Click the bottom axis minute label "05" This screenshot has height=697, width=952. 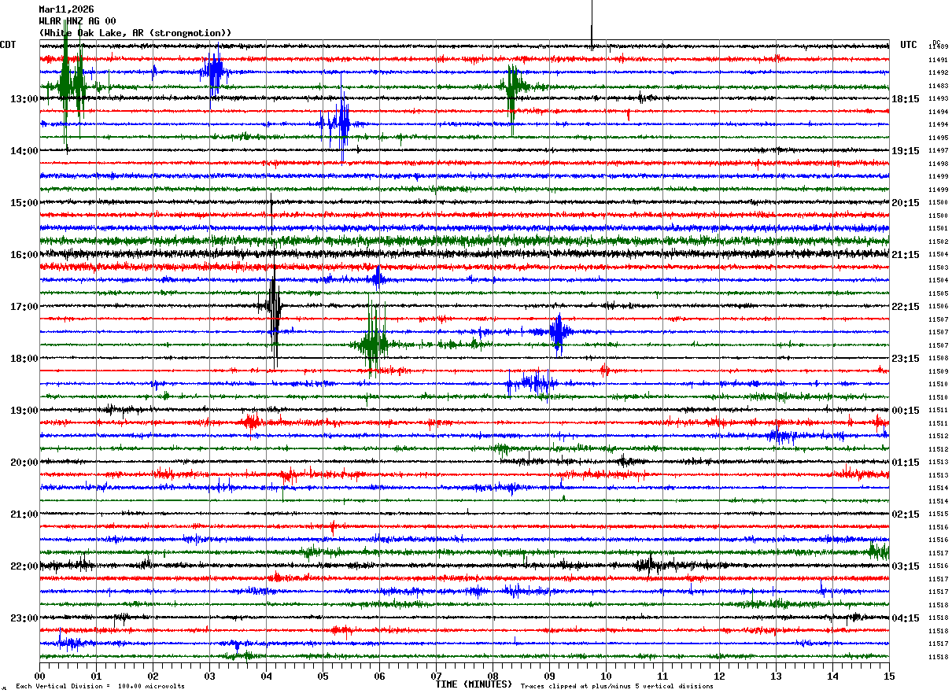[x=323, y=676]
